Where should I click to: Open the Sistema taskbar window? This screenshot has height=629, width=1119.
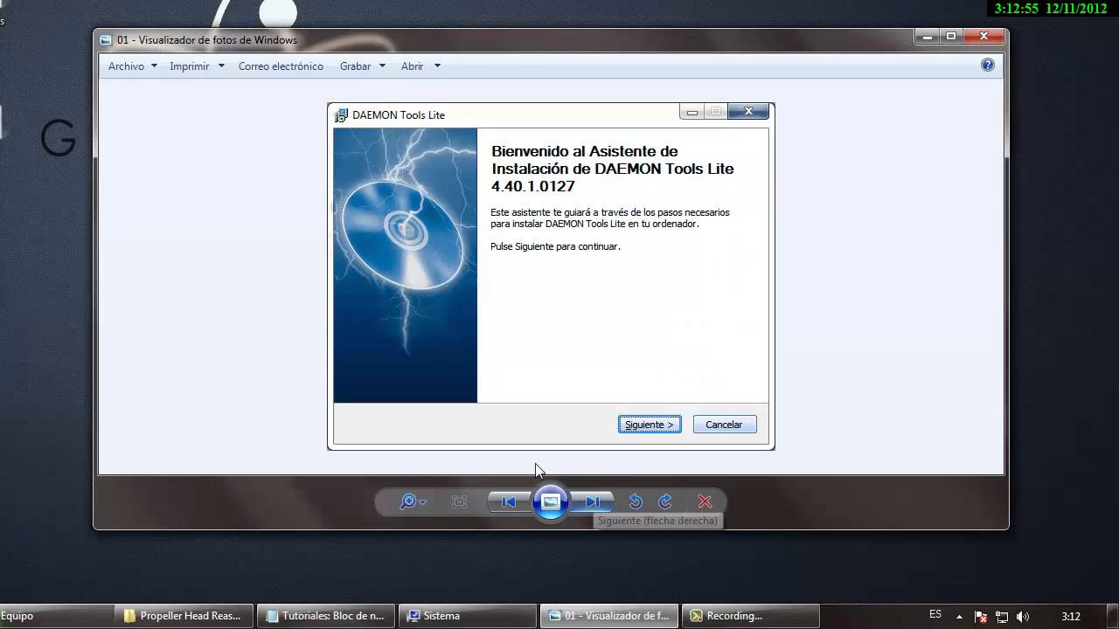pyautogui.click(x=469, y=616)
